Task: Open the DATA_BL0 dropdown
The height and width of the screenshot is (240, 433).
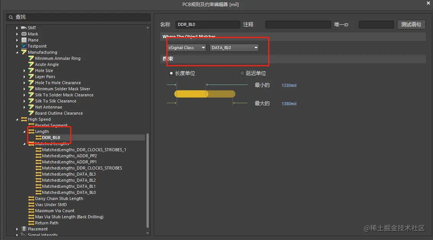Action: pyautogui.click(x=234, y=48)
